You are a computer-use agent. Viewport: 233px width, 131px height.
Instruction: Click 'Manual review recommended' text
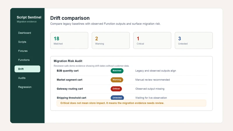coord(152,80)
